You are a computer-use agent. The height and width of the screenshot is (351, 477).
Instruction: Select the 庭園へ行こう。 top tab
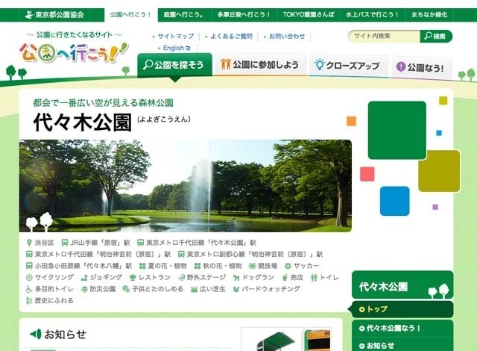coord(183,15)
